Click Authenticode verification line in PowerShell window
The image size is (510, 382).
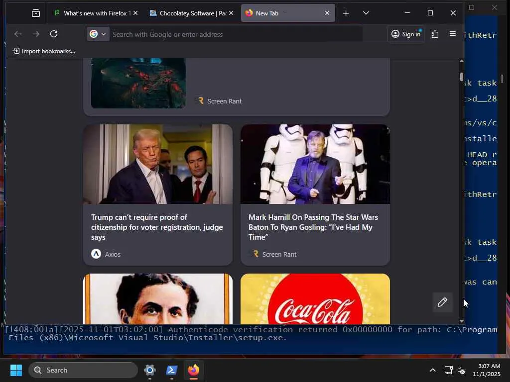point(251,334)
